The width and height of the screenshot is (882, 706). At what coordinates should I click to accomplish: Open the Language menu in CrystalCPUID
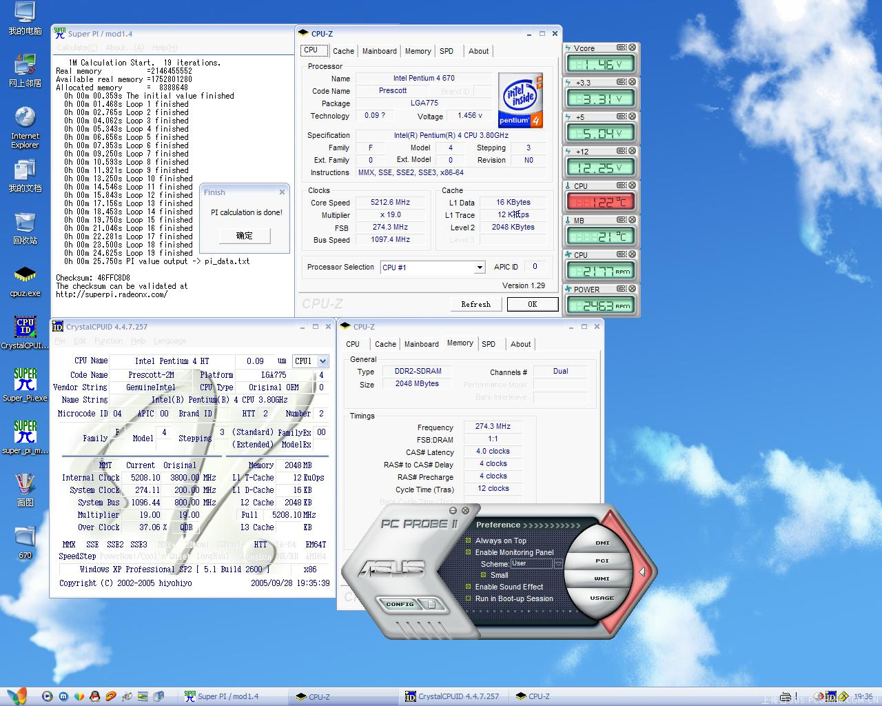click(x=170, y=341)
